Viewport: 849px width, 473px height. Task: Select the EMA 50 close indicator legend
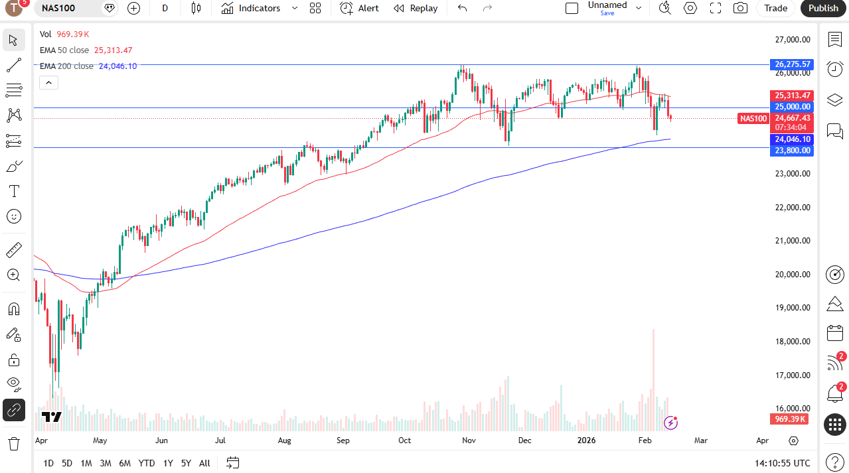point(64,50)
